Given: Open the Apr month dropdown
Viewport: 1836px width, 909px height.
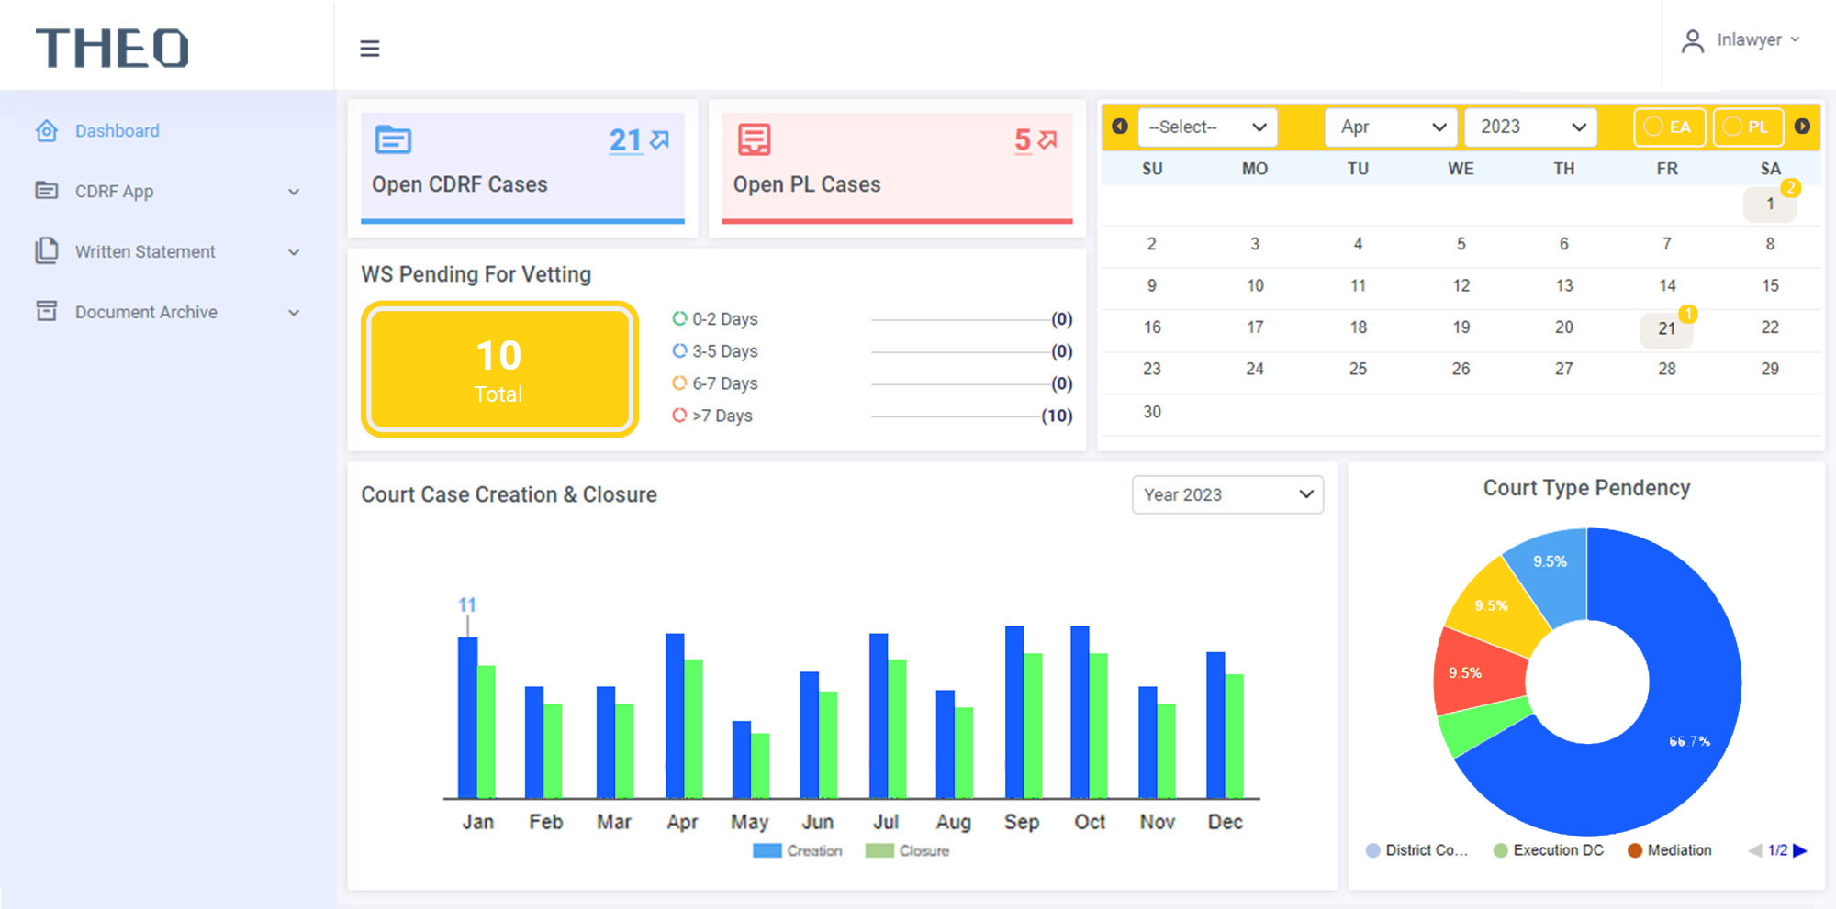Looking at the screenshot, I should point(1392,127).
